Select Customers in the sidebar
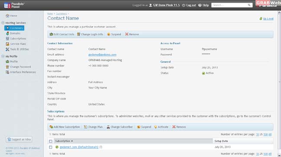 (x=14, y=28)
